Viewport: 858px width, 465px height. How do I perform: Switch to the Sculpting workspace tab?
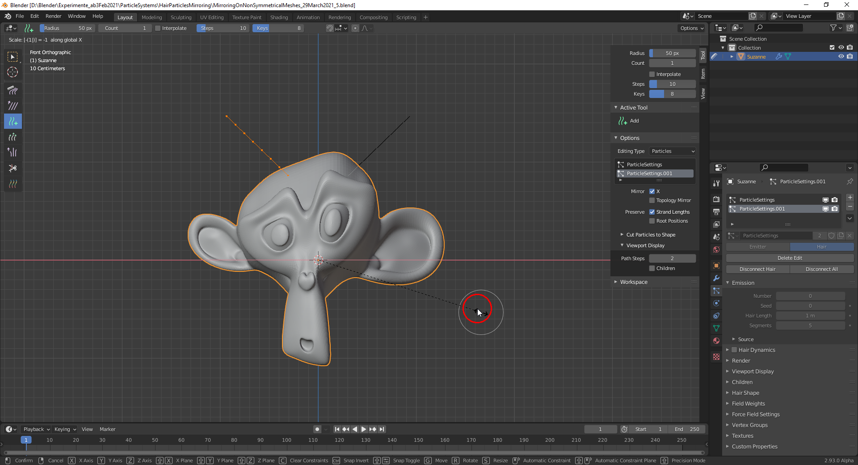point(181,17)
